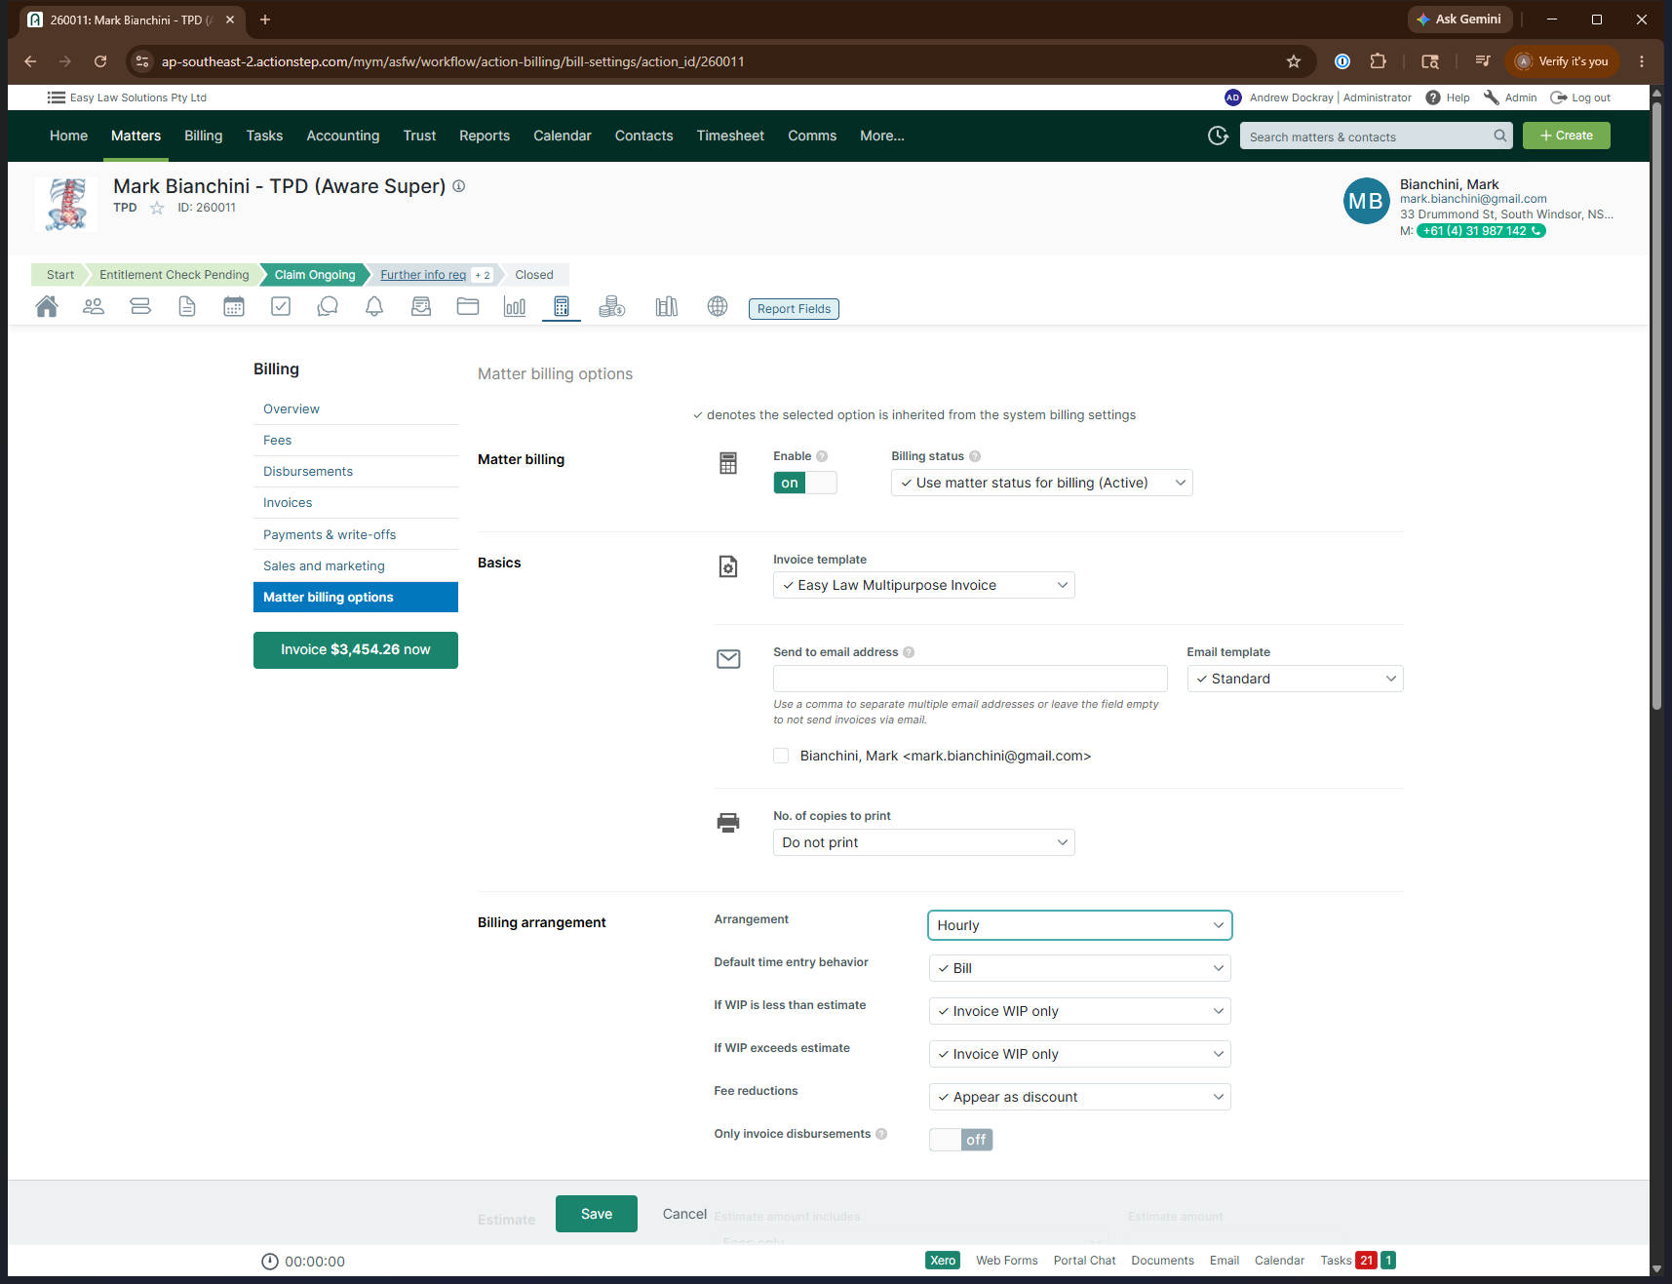Viewport: 1672px width, 1284px height.
Task: Bookmark this page with the star icon
Action: [1294, 61]
